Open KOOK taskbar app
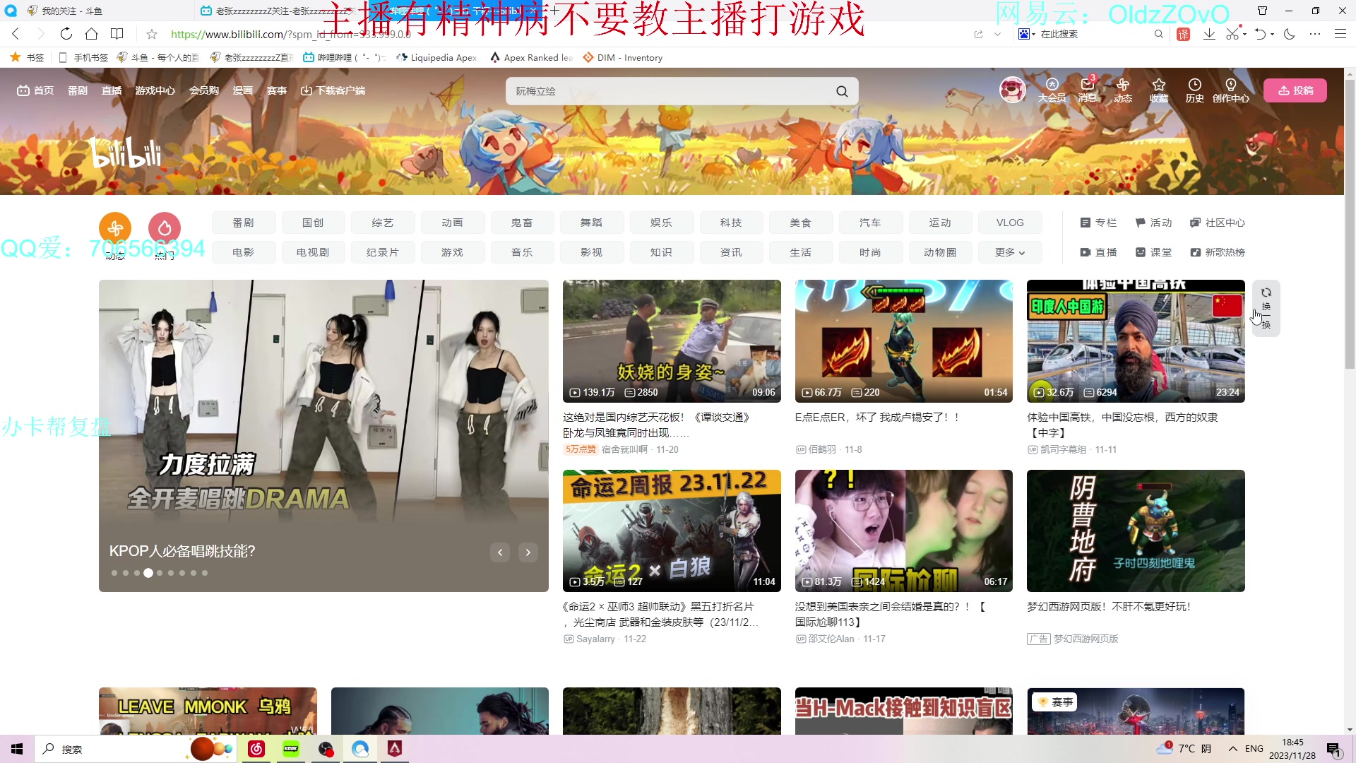1356x763 pixels. (291, 749)
